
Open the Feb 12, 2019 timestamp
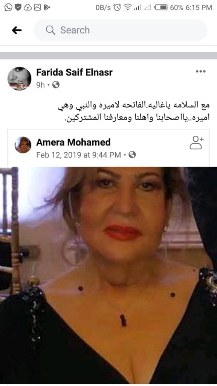(78, 155)
